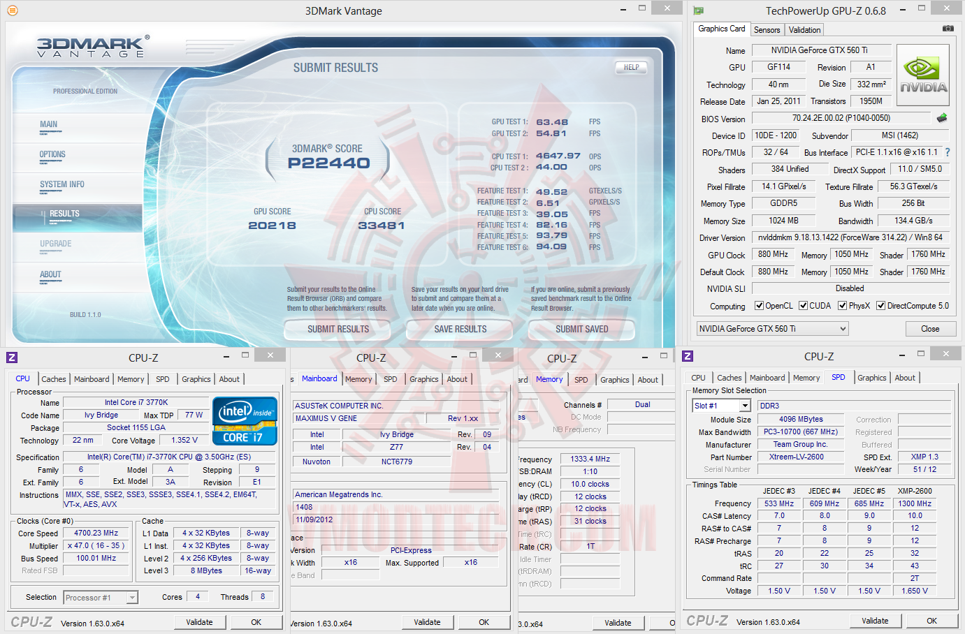965x634 pixels.
Task: Switch to the Sensors tab in GPU-Z
Action: click(x=767, y=29)
